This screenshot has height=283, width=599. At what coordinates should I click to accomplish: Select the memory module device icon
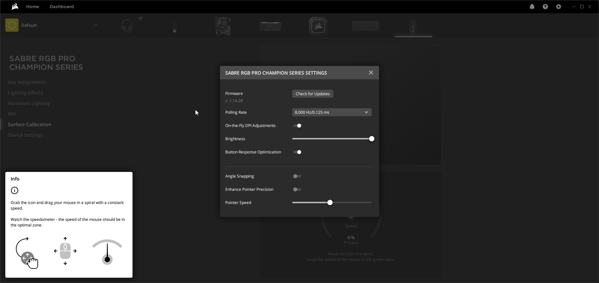tap(270, 26)
